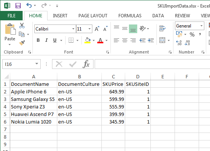Apply Percent Style format
Screen dimensions: 210x151
point(192,35)
